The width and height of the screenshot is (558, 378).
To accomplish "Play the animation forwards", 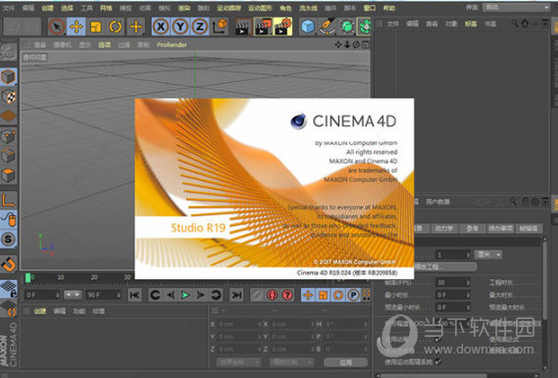I will (x=185, y=295).
